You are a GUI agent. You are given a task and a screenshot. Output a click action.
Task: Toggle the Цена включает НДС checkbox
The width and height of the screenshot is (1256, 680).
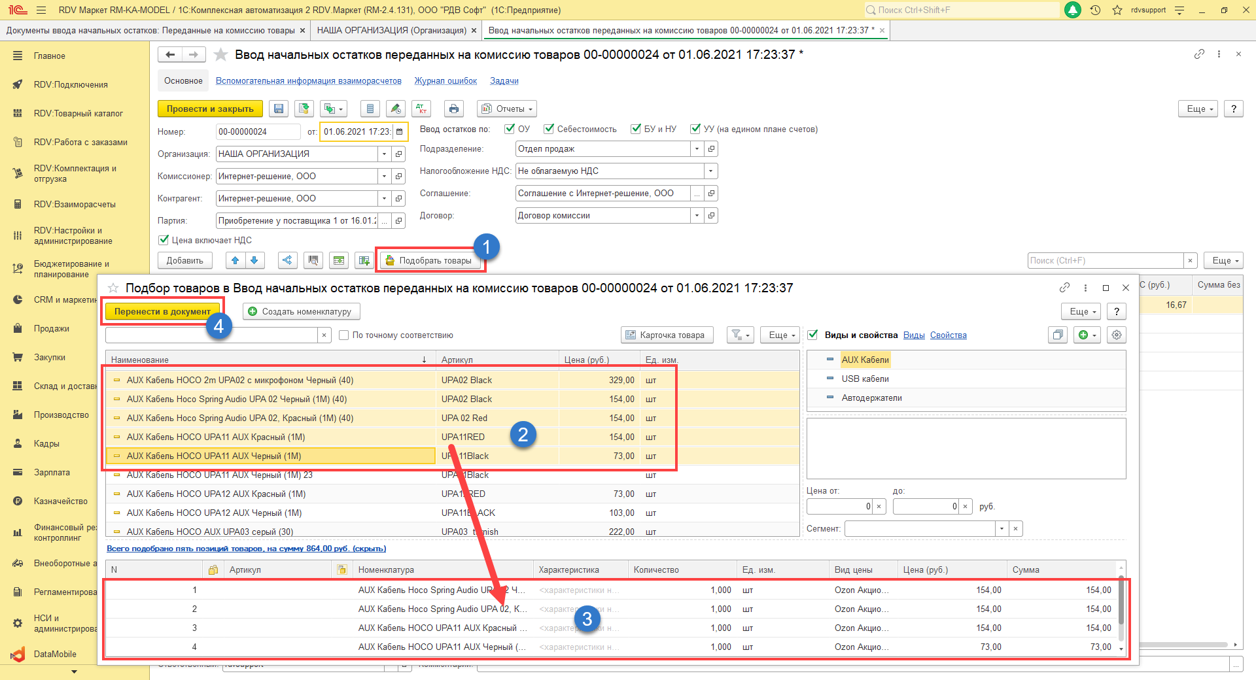pyautogui.click(x=164, y=240)
